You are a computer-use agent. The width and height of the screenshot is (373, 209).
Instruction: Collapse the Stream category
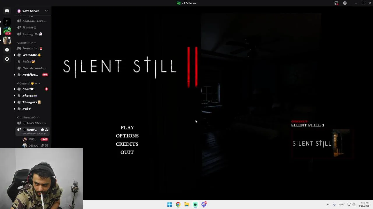click(28, 117)
